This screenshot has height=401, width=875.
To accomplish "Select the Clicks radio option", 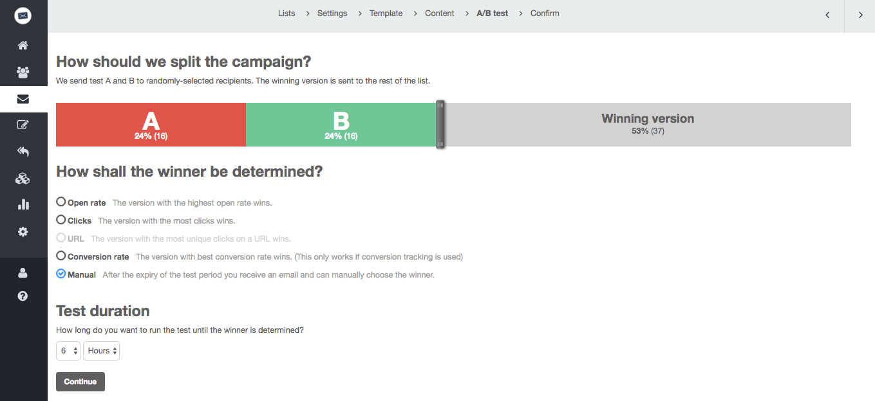I will [61, 220].
